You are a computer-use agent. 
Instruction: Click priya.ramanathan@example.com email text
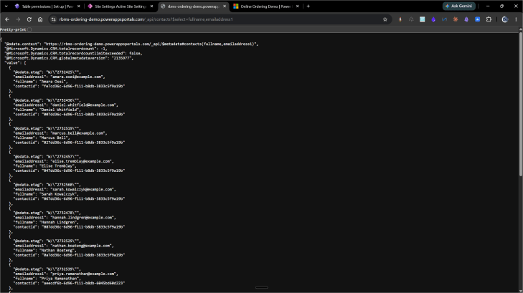pos(83,274)
